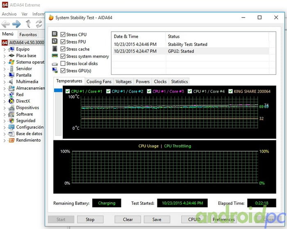Switch to the Voltages tab
The image size is (287, 229).
click(123, 82)
